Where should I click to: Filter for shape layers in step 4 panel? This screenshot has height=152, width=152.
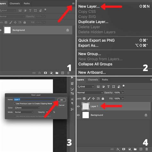click(114, 87)
